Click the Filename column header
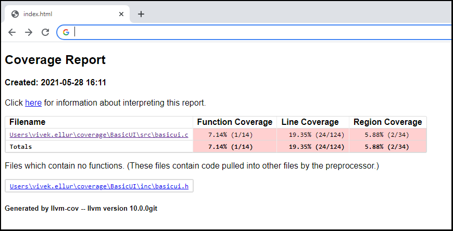453x231 pixels. pyautogui.click(x=27, y=122)
